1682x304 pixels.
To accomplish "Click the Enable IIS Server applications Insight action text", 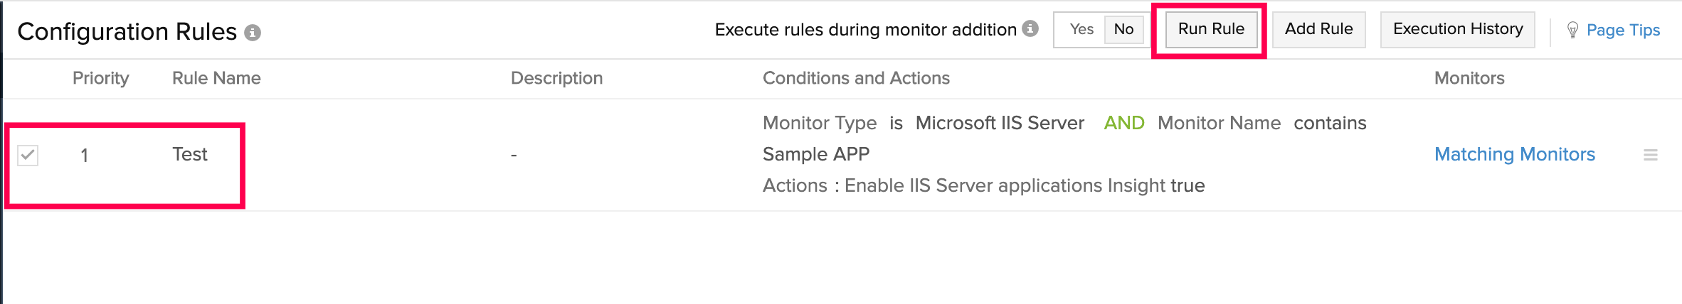I will pos(1005,185).
